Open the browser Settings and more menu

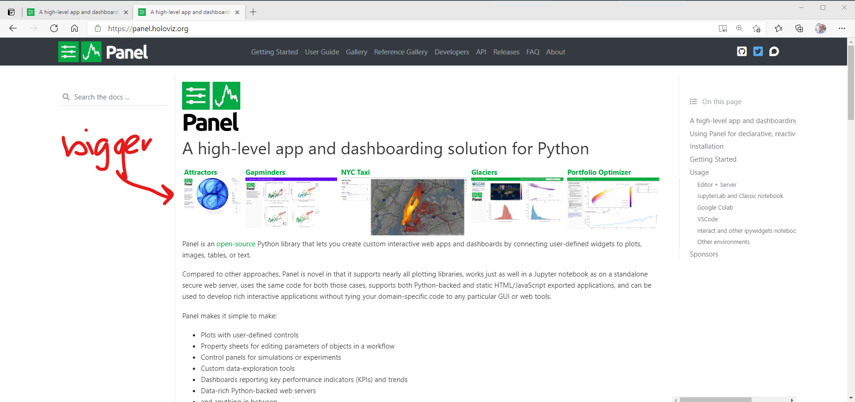(x=842, y=28)
